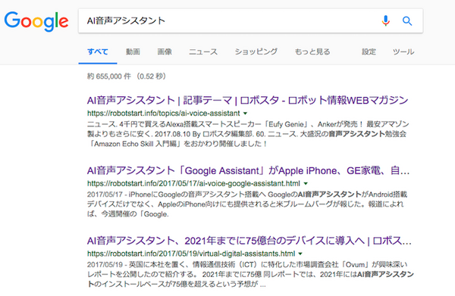Open the 設定 menu
The width and height of the screenshot is (455, 296).
369,51
